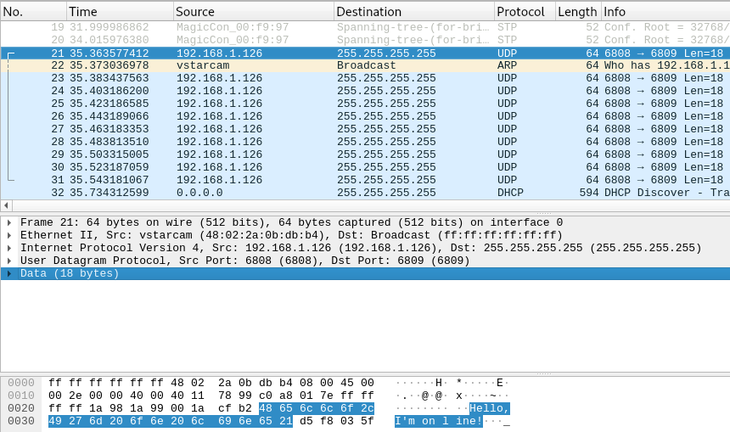Select packet 22 ARP row
The height and width of the screenshot is (432, 730).
(365, 65)
